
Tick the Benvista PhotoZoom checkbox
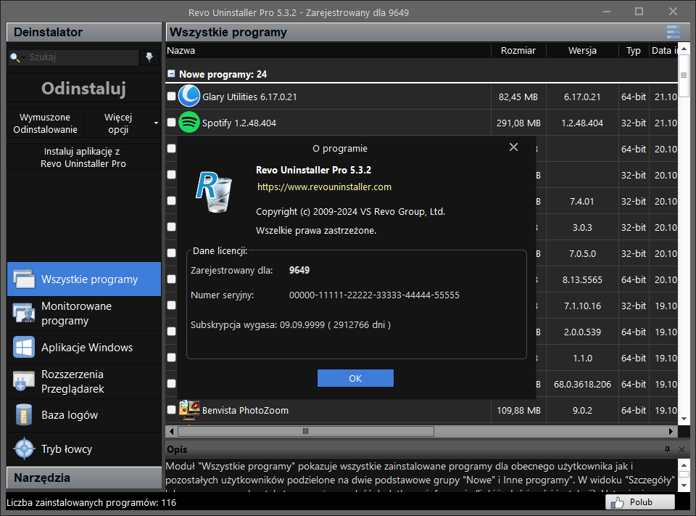pyautogui.click(x=171, y=410)
